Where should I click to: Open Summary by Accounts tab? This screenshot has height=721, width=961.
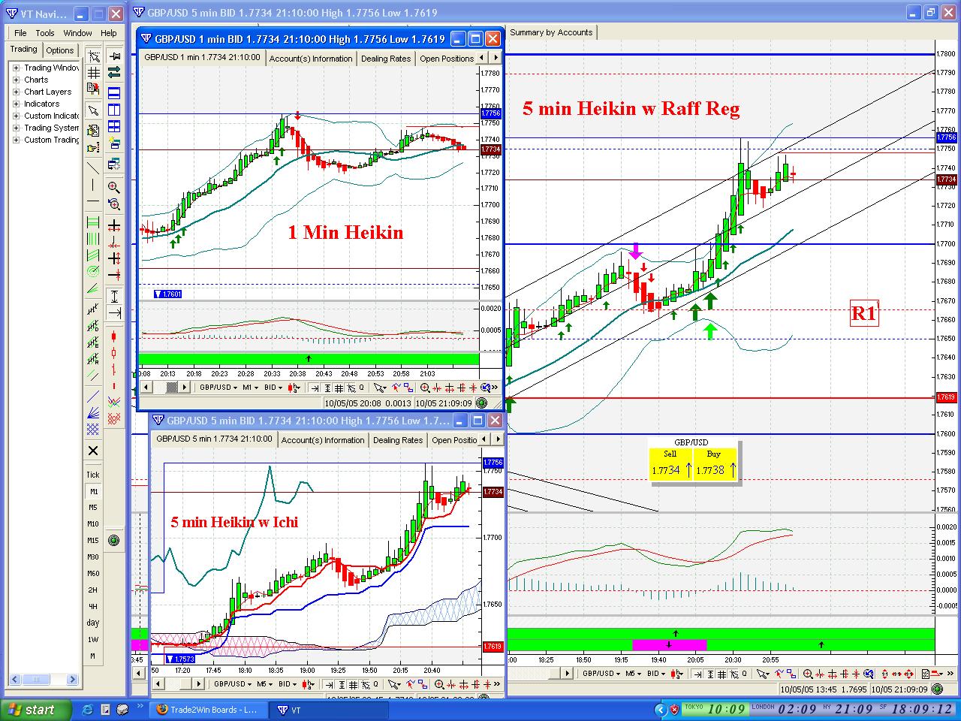click(552, 32)
